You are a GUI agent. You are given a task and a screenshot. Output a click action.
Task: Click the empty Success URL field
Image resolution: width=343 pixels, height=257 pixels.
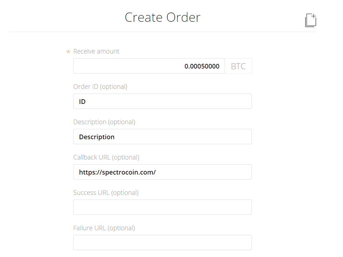coord(163,207)
